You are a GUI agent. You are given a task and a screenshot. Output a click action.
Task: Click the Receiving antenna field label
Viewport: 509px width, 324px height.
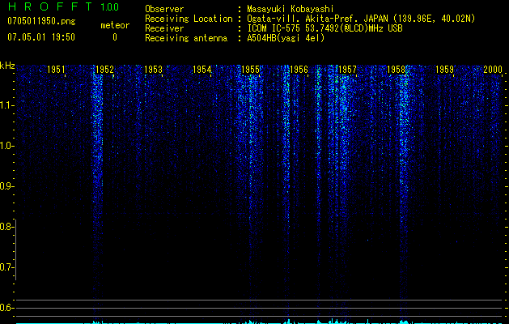click(186, 38)
